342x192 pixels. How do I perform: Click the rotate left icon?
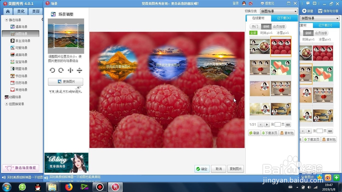click(52, 70)
